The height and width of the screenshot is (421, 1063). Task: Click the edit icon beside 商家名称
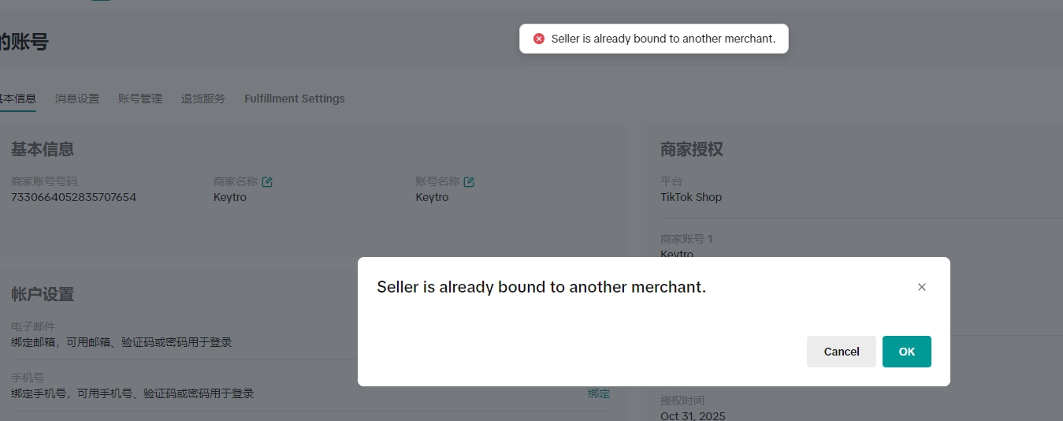(x=267, y=182)
